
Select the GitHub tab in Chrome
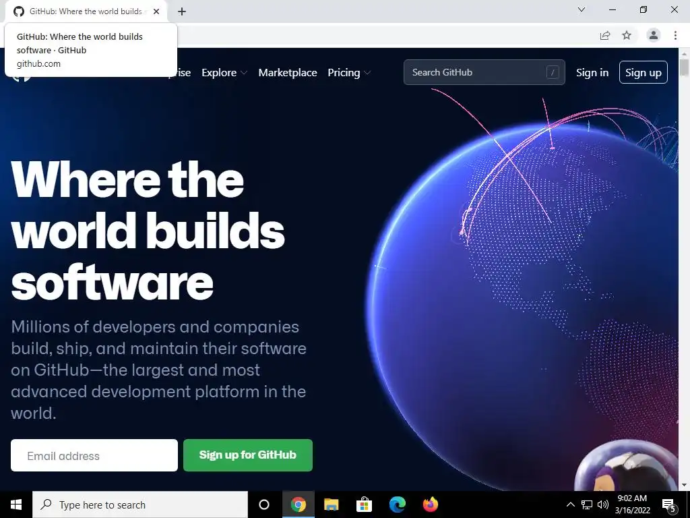click(x=86, y=11)
